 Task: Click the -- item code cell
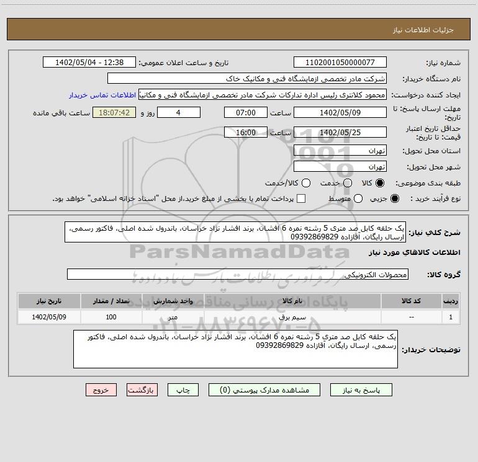pos(411,317)
